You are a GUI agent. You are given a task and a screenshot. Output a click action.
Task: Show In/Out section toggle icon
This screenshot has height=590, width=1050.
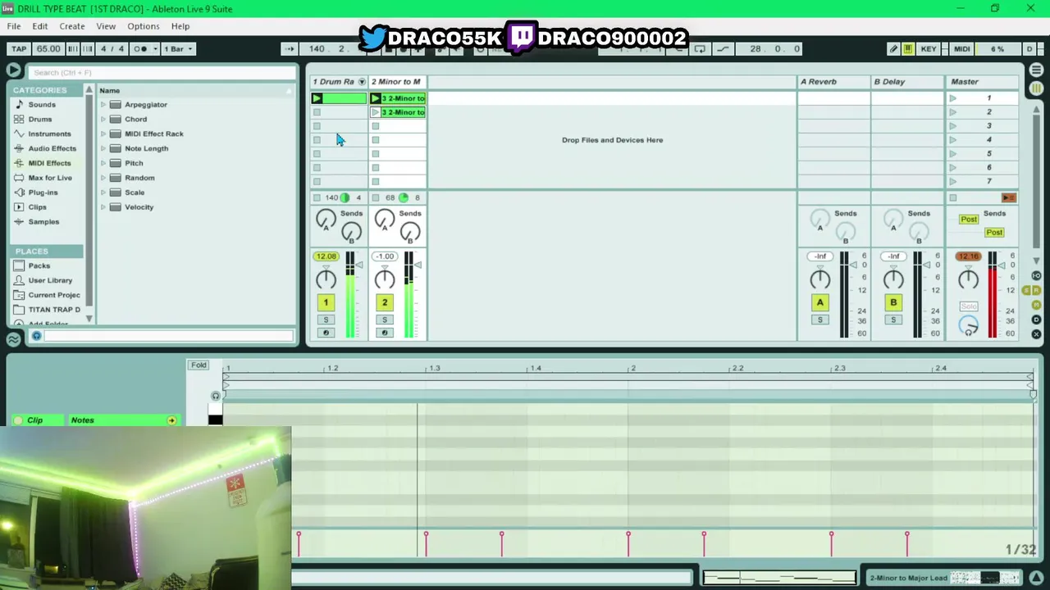(1036, 276)
